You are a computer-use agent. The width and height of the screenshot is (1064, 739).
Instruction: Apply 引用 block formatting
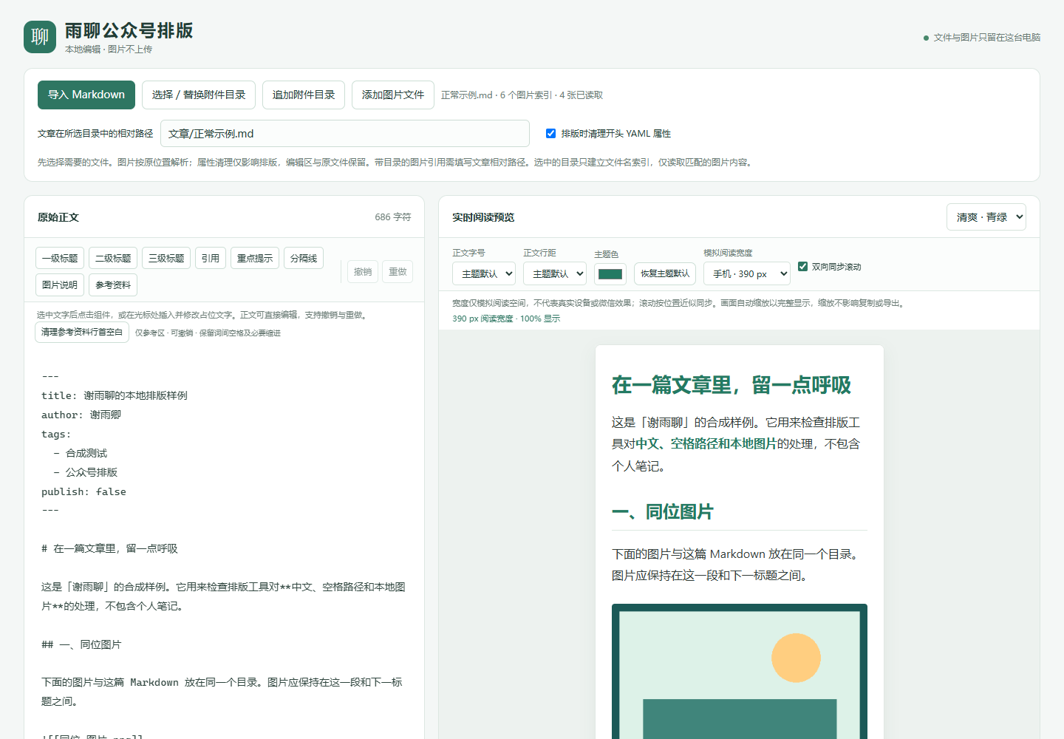211,258
